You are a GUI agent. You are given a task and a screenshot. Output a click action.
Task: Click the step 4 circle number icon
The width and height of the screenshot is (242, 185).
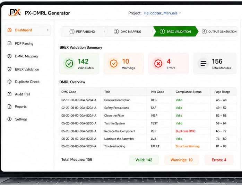pyautogui.click(x=204, y=31)
